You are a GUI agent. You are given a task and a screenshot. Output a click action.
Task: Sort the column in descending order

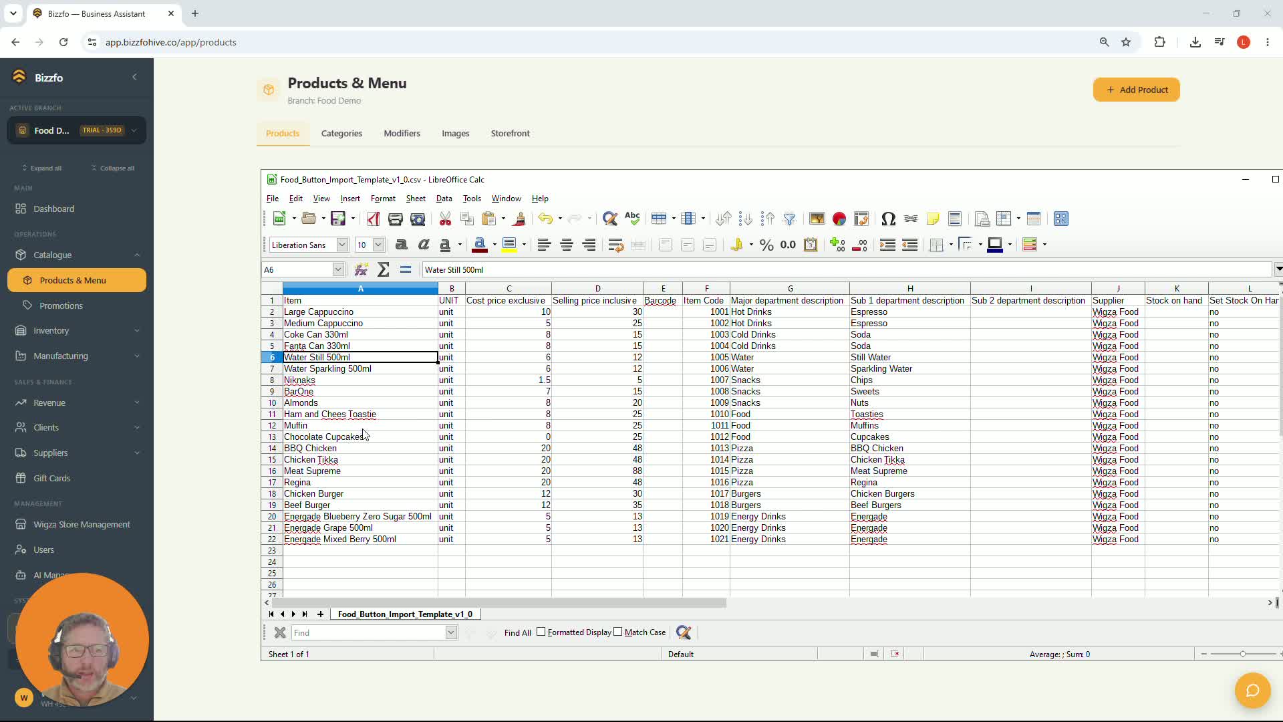(x=767, y=219)
